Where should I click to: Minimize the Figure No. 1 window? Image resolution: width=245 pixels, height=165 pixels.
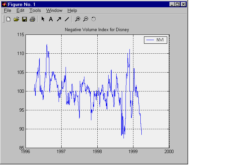point(172,4)
